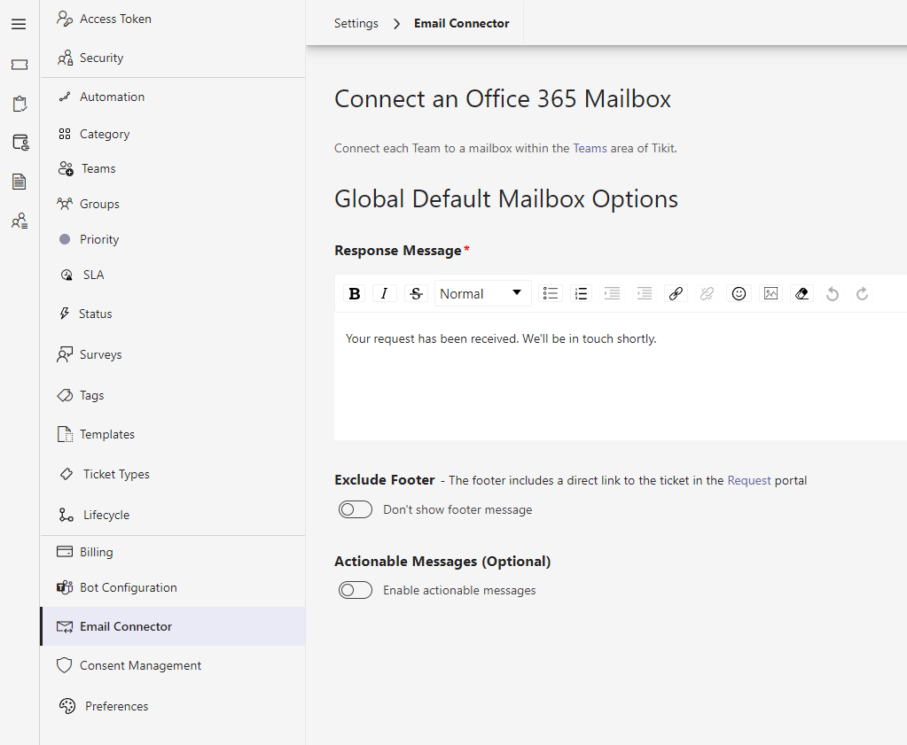Screen dimensions: 907x745
Task: Redo the last edit
Action: [863, 293]
